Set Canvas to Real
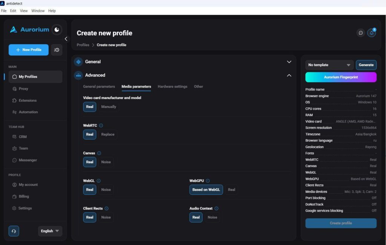Screen dimensions: 386x245 coord(90,162)
